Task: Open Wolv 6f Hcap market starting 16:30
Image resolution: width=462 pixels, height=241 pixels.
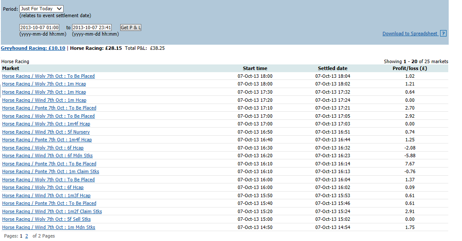Action: click(43, 148)
